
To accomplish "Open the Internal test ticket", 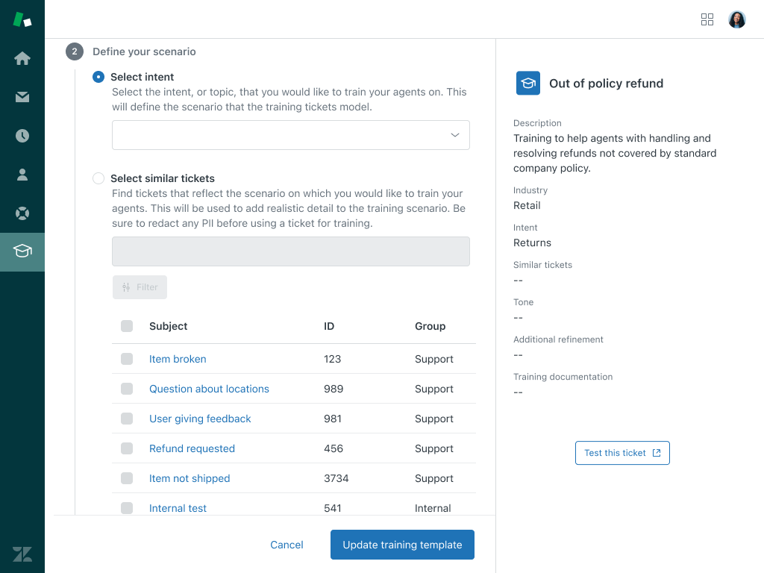I will (x=178, y=508).
